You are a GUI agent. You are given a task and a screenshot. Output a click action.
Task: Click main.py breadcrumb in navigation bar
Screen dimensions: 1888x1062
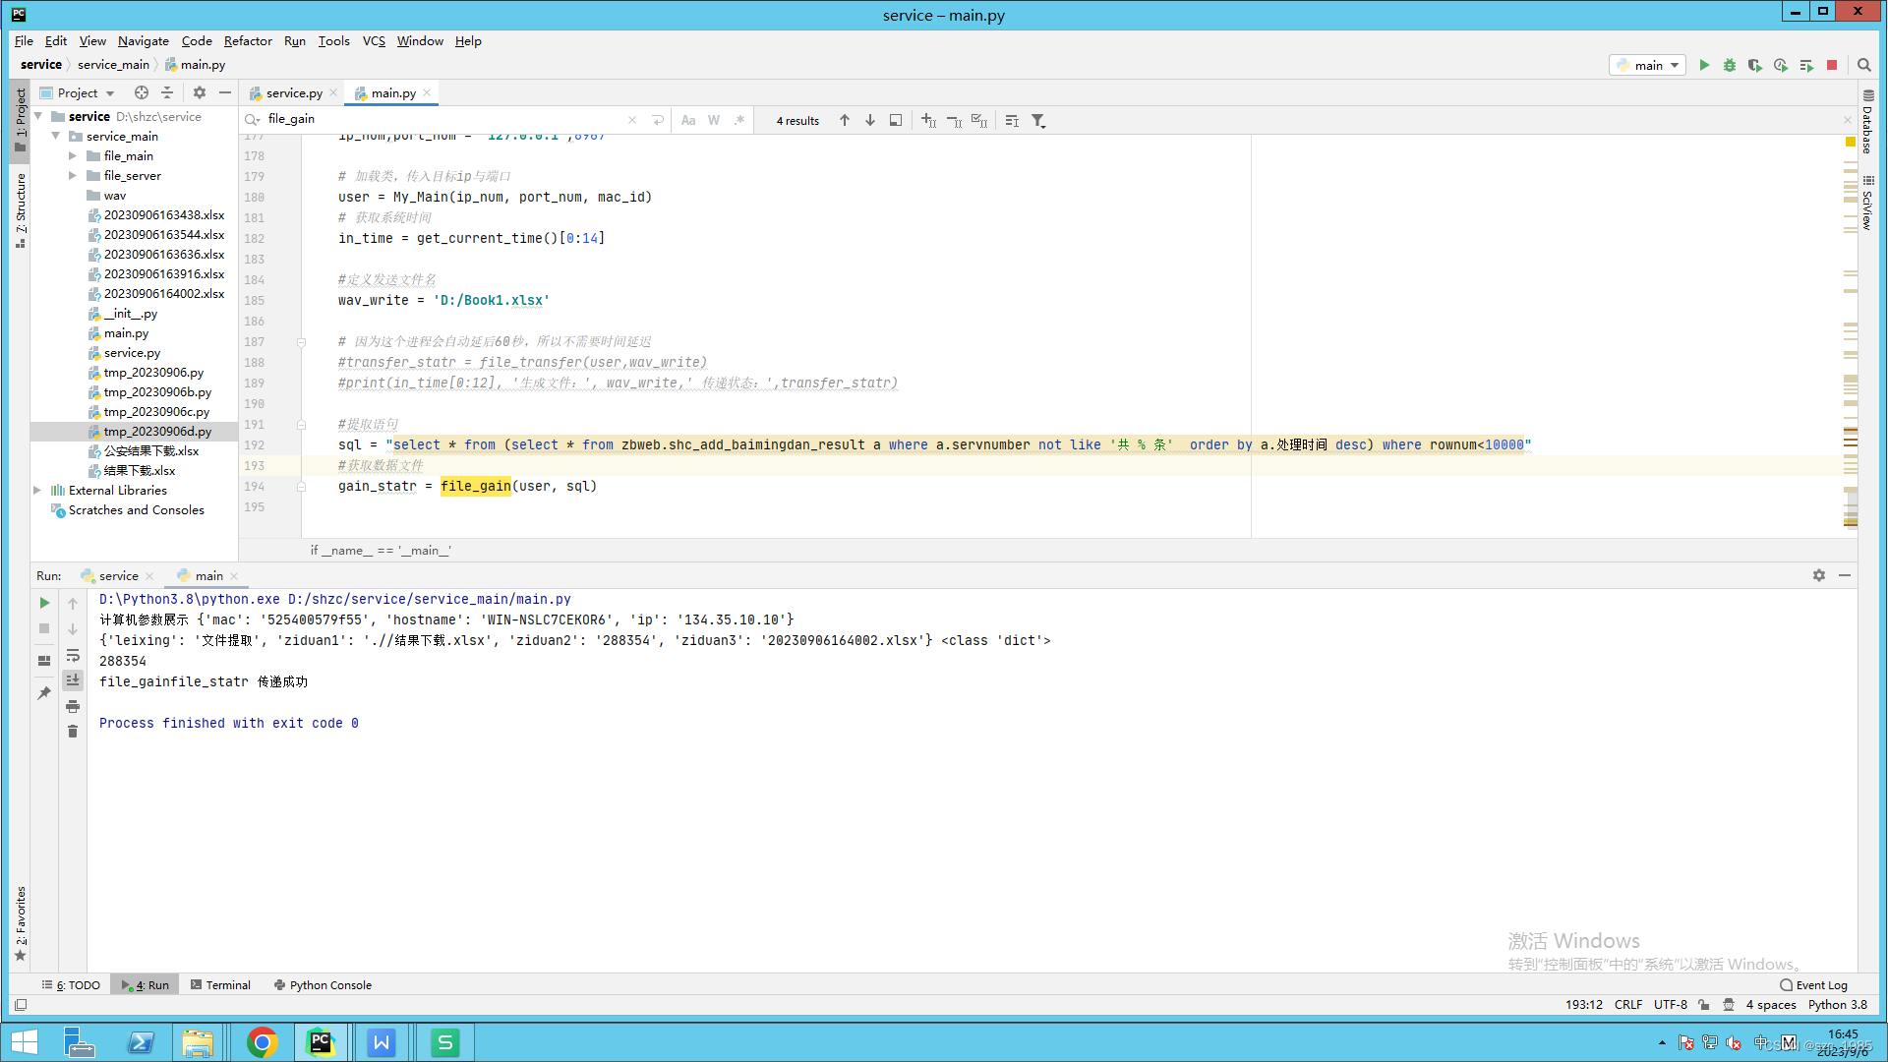195,65
